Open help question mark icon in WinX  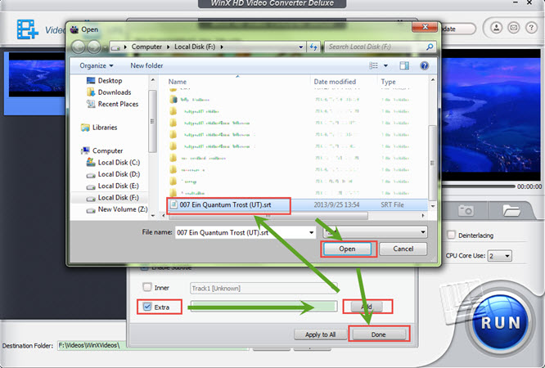coord(532,28)
